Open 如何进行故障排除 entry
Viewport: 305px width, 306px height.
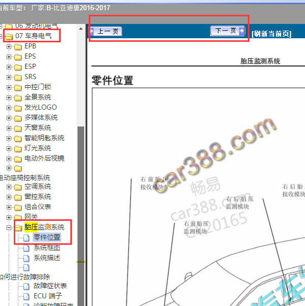tap(25, 277)
